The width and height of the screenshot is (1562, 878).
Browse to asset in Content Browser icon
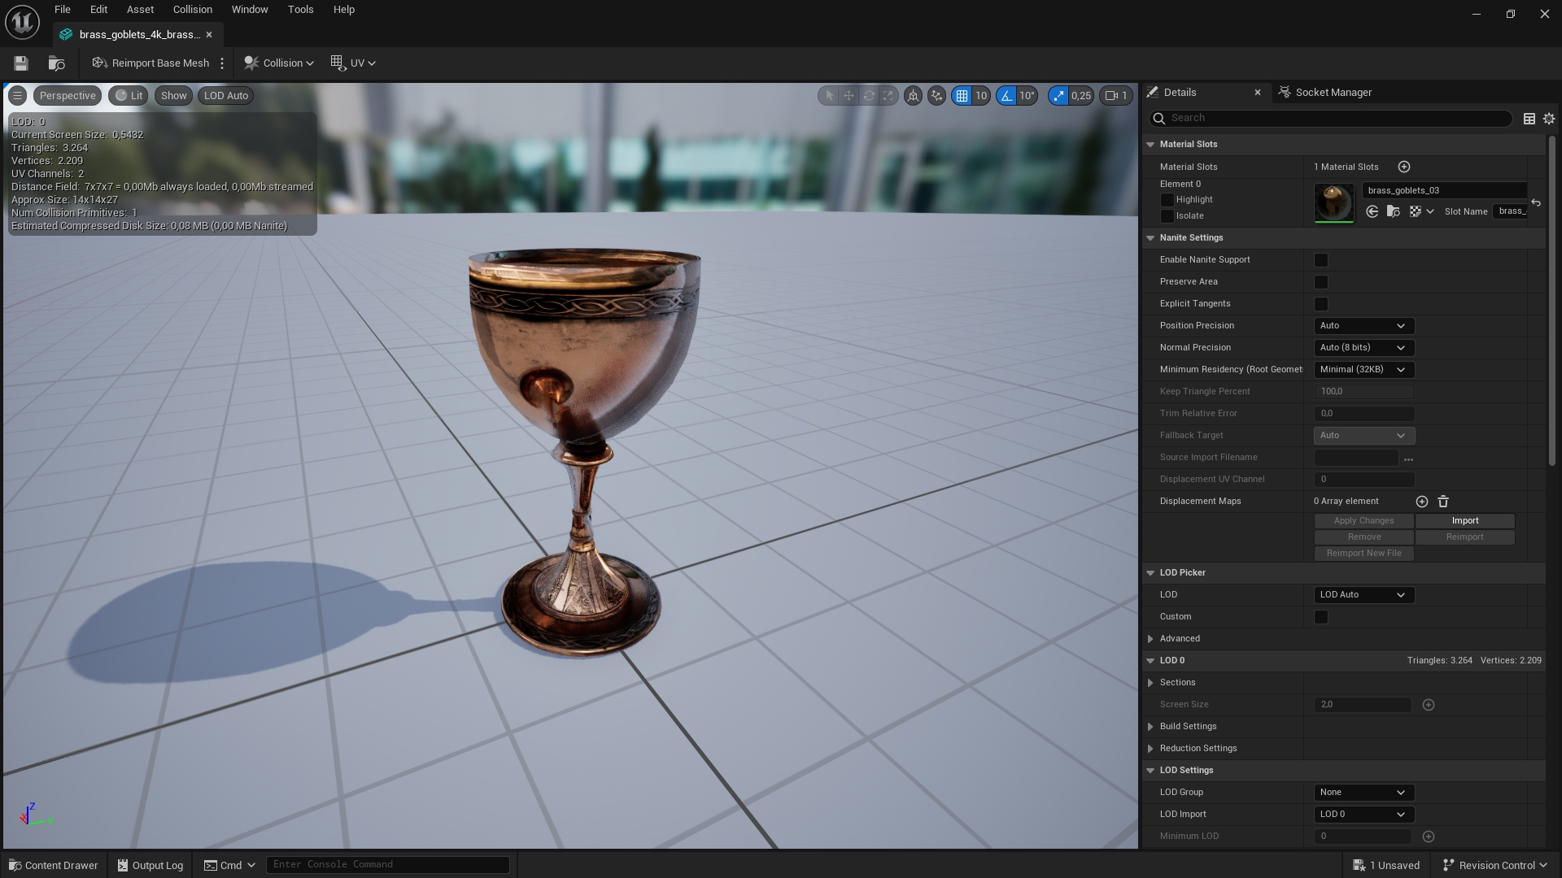[56, 63]
